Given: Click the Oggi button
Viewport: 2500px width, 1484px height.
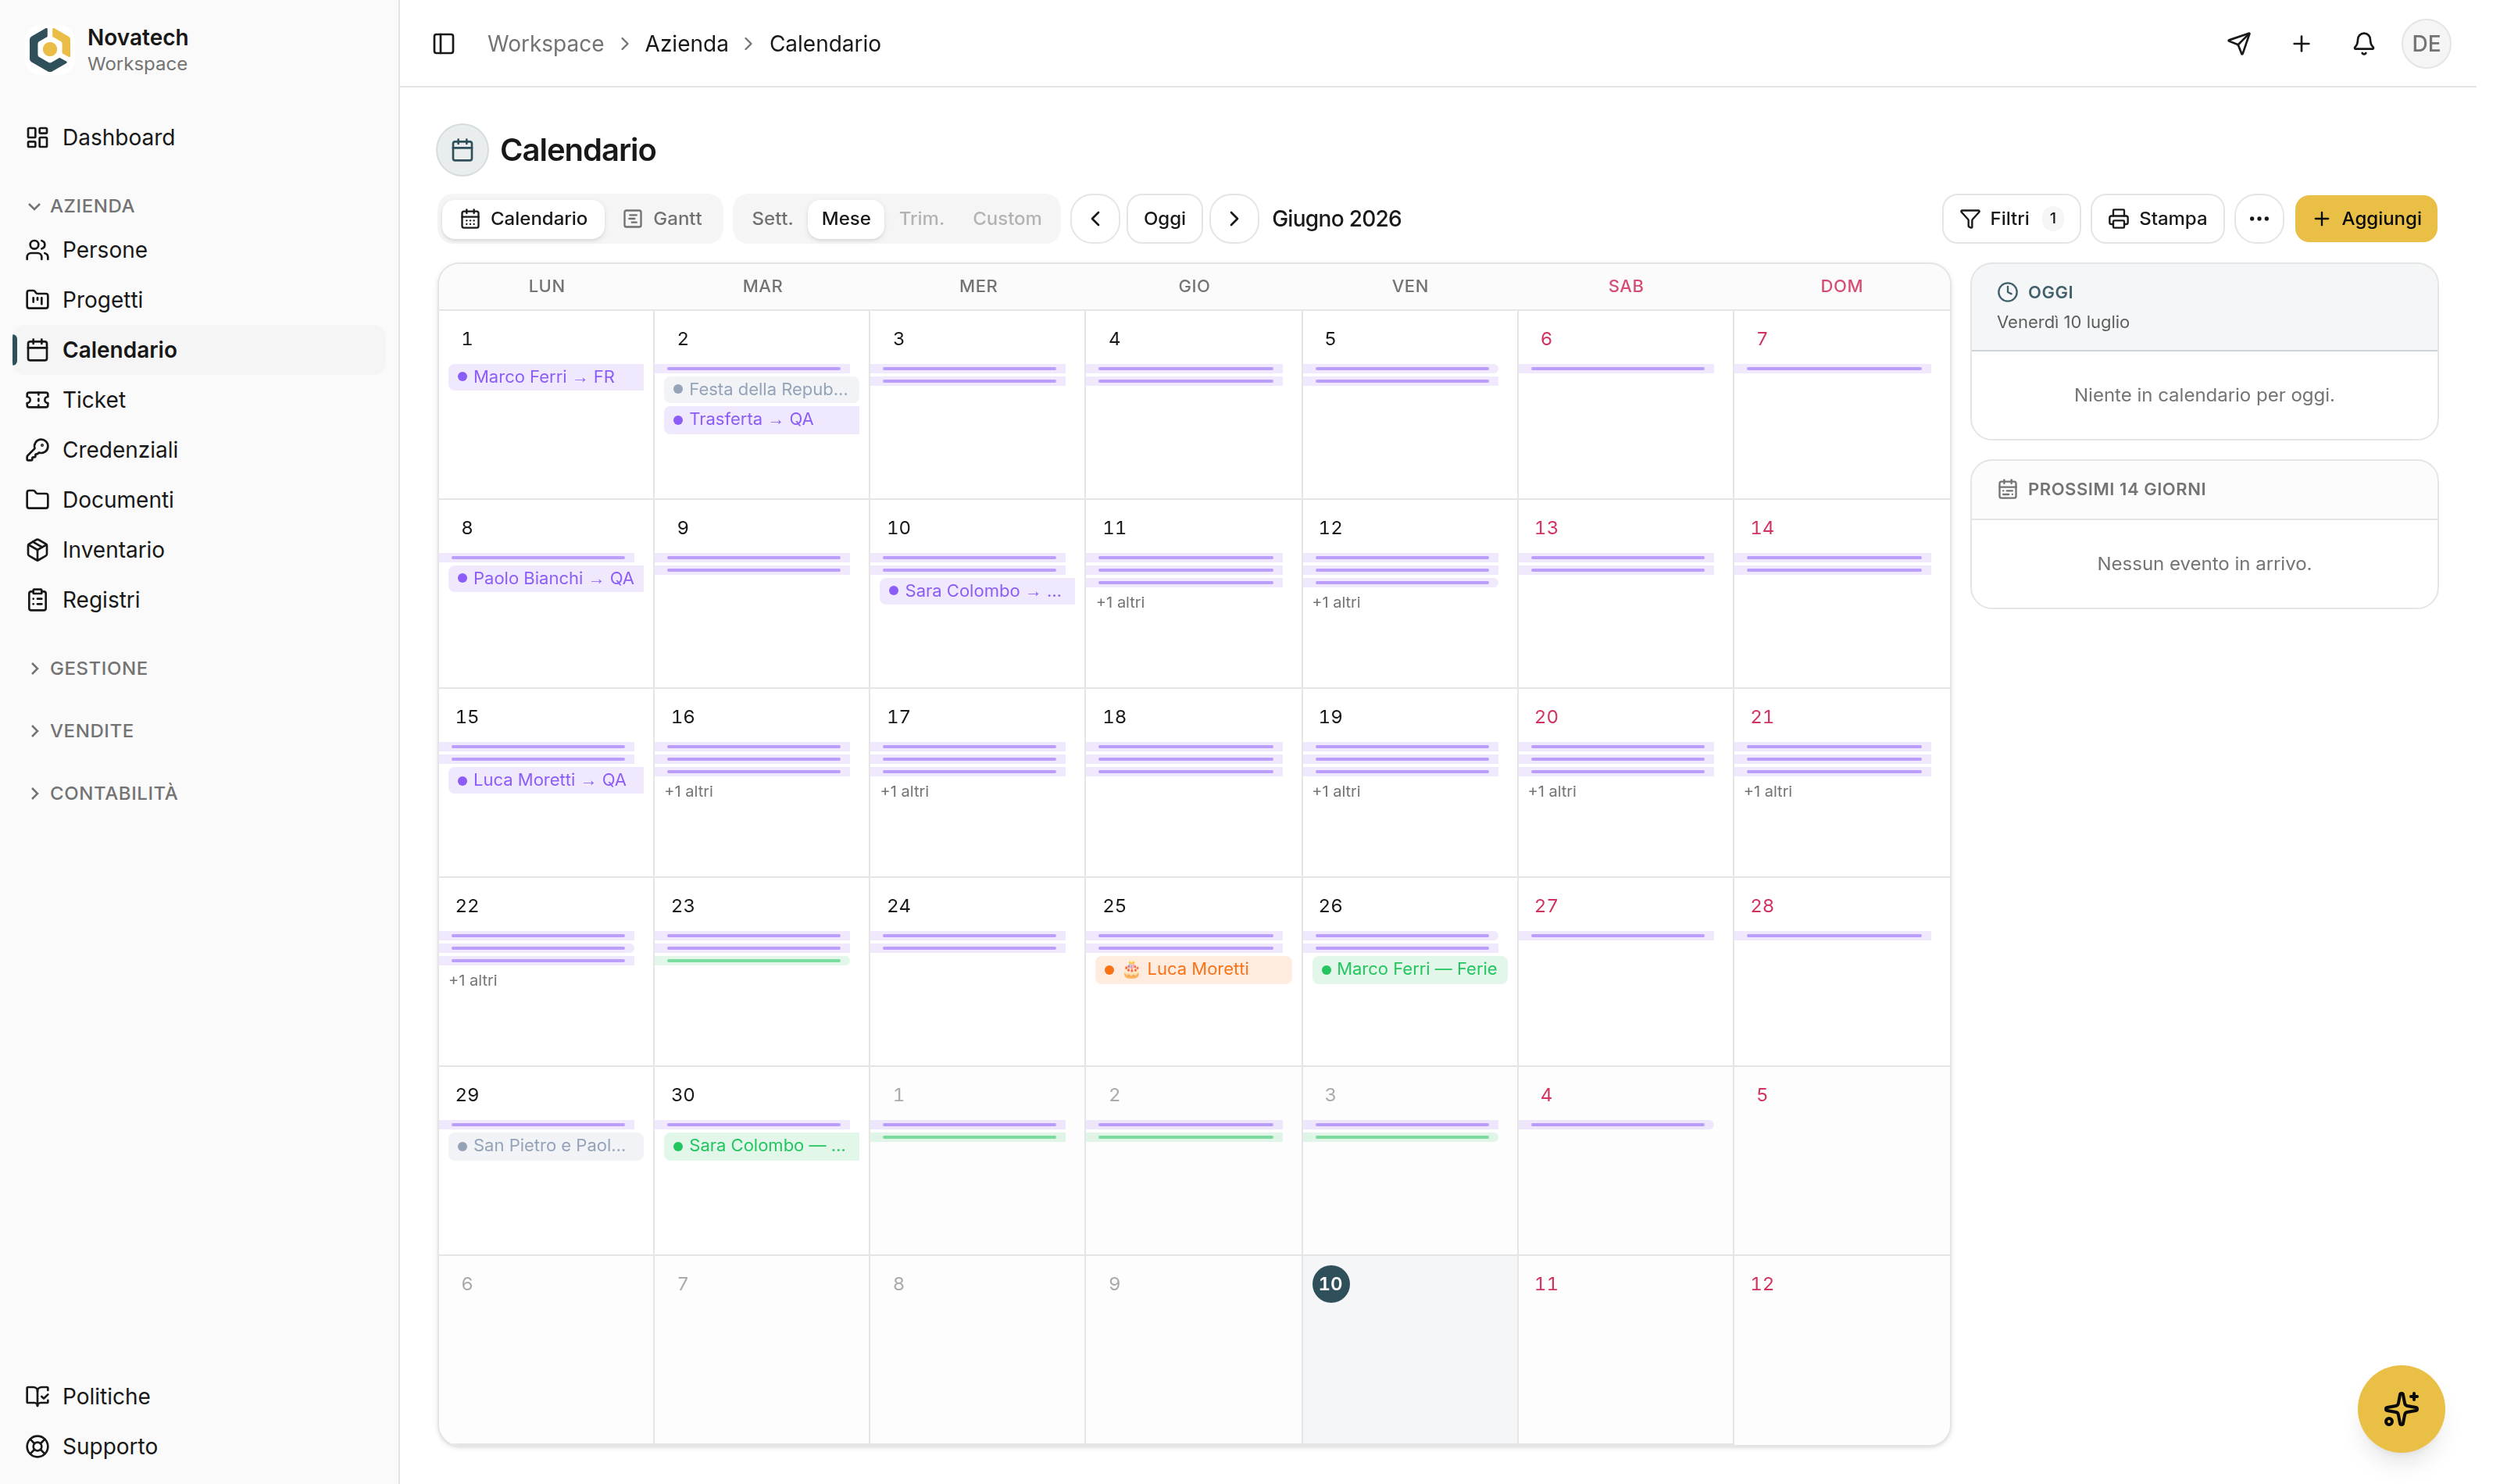Looking at the screenshot, I should (x=1164, y=219).
